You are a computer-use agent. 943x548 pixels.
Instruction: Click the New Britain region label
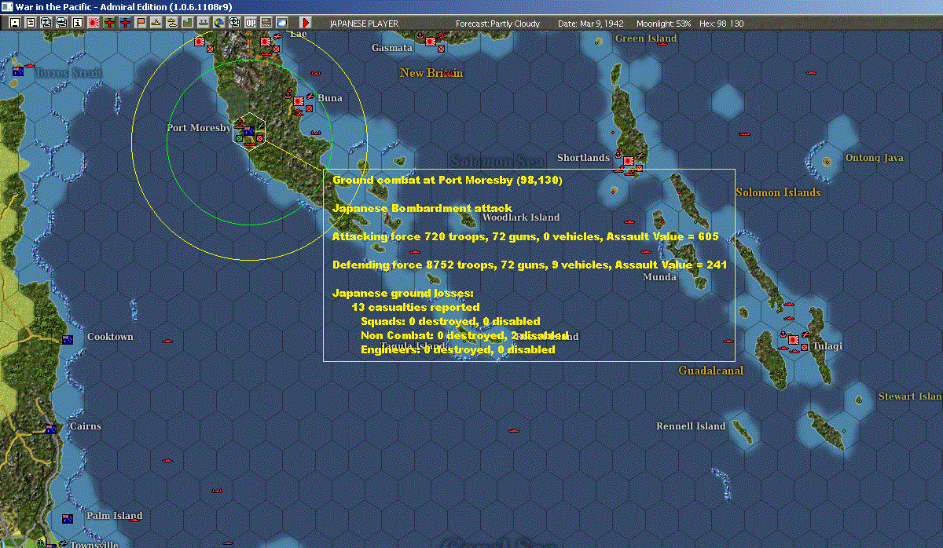[431, 73]
